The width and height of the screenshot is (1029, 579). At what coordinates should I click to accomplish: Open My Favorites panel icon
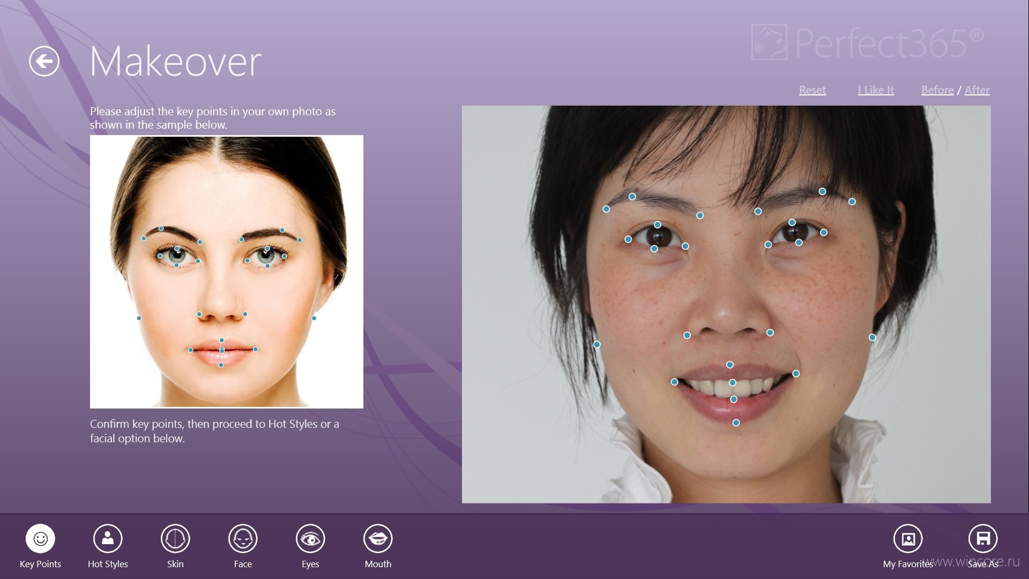(907, 539)
